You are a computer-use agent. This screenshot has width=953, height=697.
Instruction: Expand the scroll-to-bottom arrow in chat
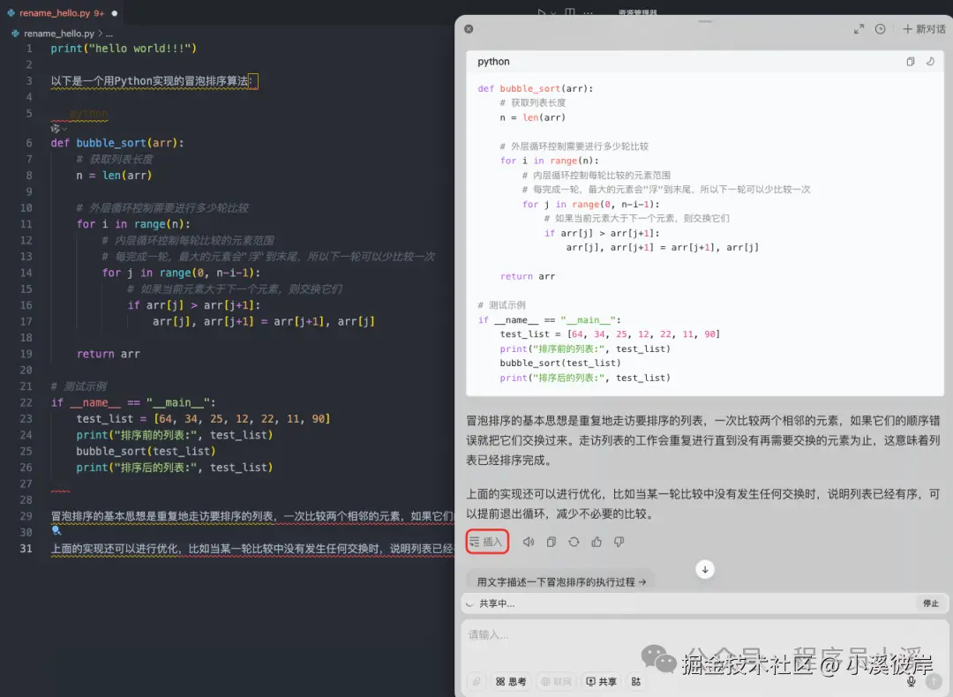tap(704, 568)
